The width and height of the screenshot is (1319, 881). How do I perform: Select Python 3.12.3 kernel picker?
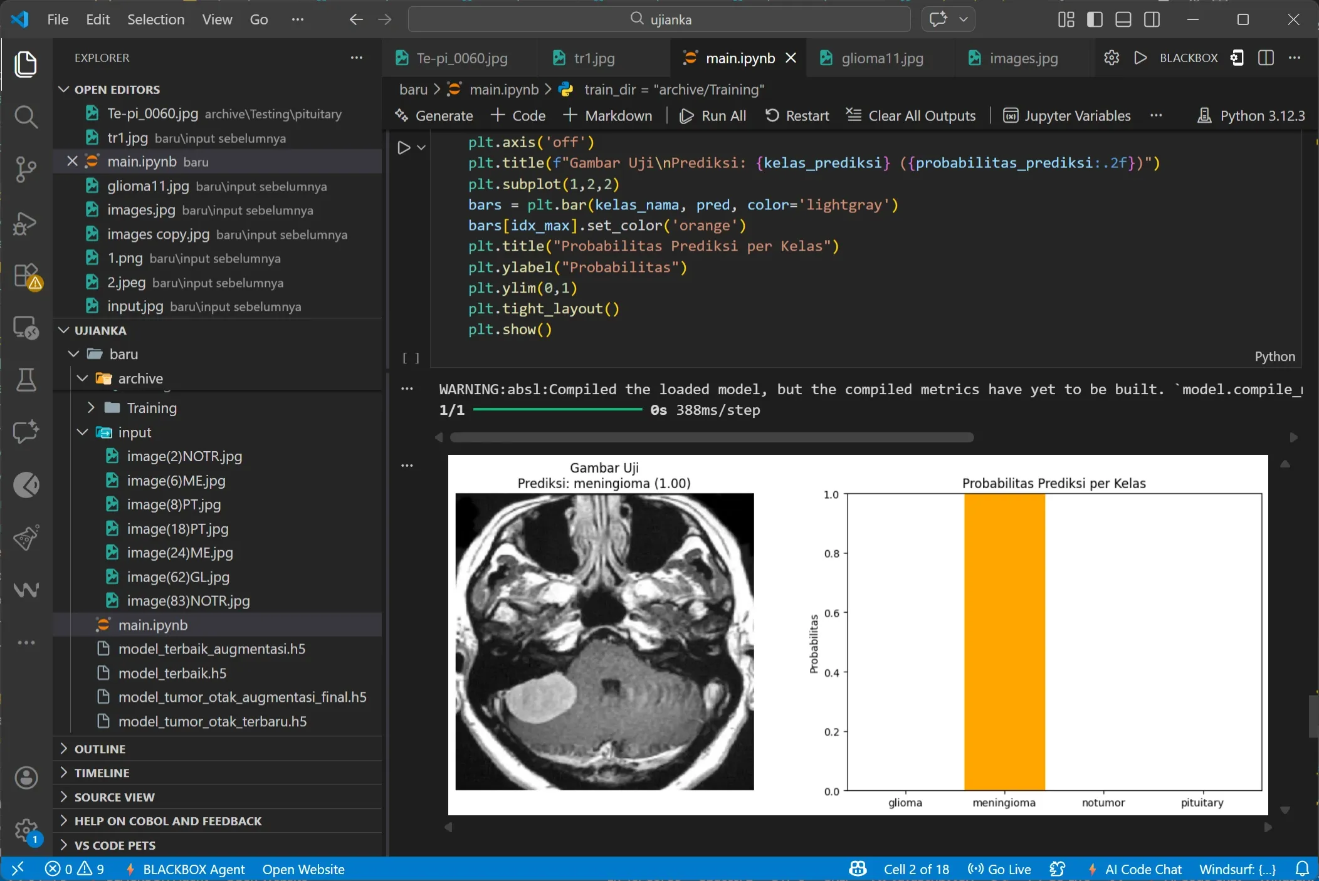click(1251, 115)
